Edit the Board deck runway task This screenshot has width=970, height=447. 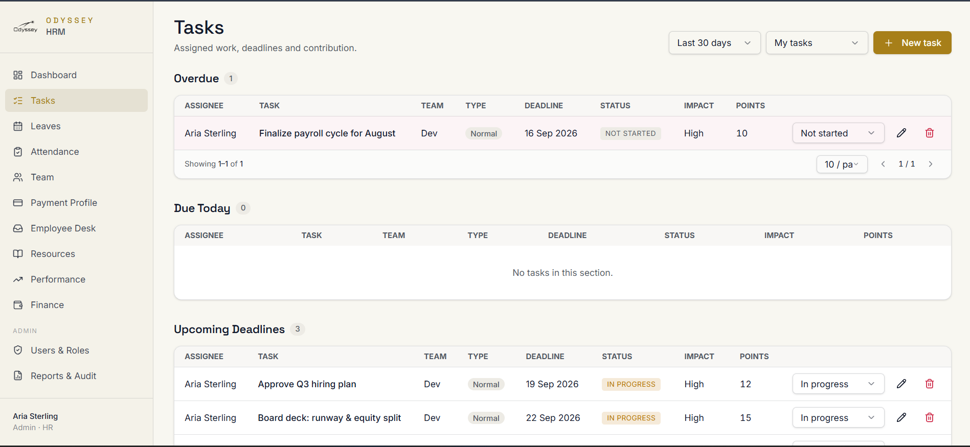pos(901,417)
